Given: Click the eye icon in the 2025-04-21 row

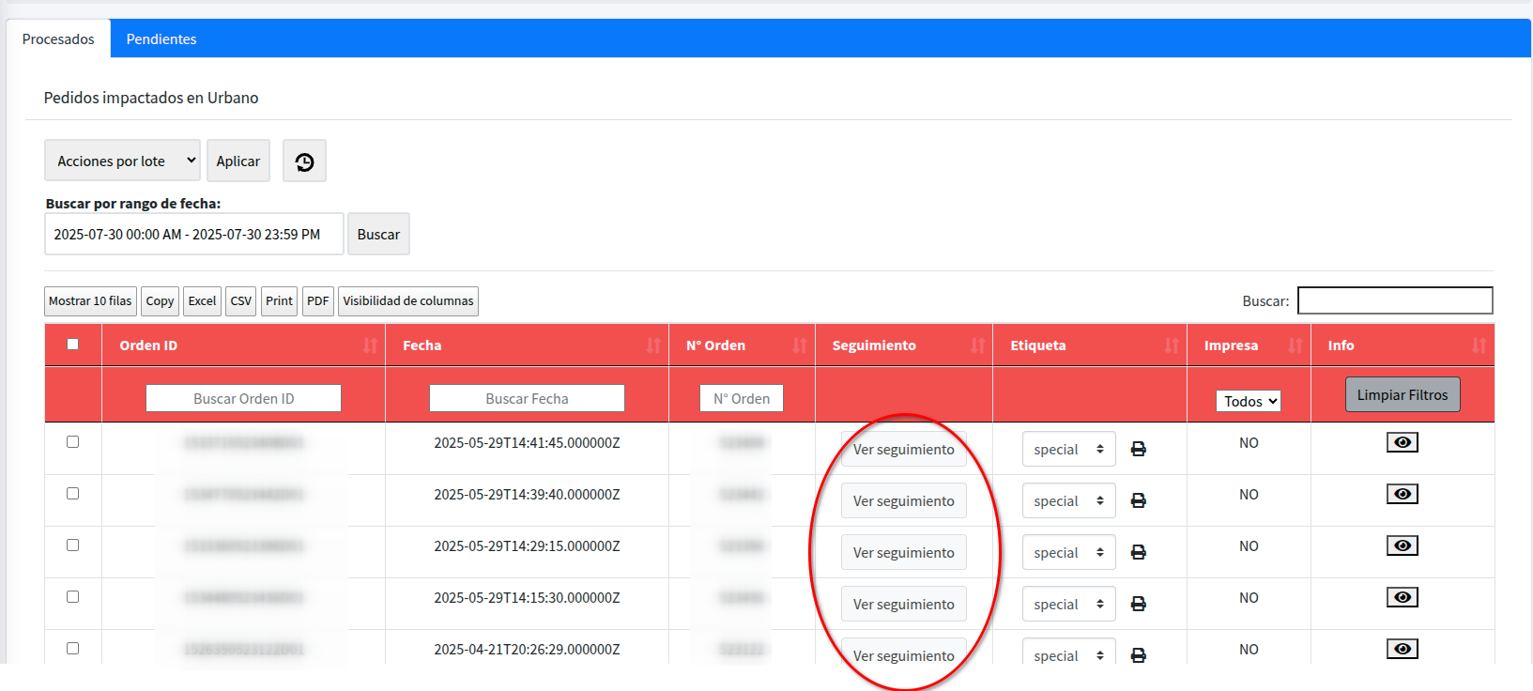Looking at the screenshot, I should (1402, 649).
